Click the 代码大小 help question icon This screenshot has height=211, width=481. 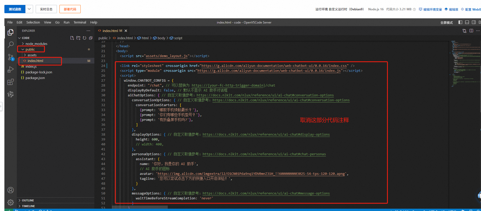tap(414, 9)
